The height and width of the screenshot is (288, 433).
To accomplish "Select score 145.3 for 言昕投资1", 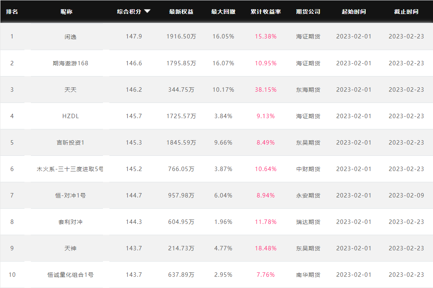I will [x=134, y=143].
